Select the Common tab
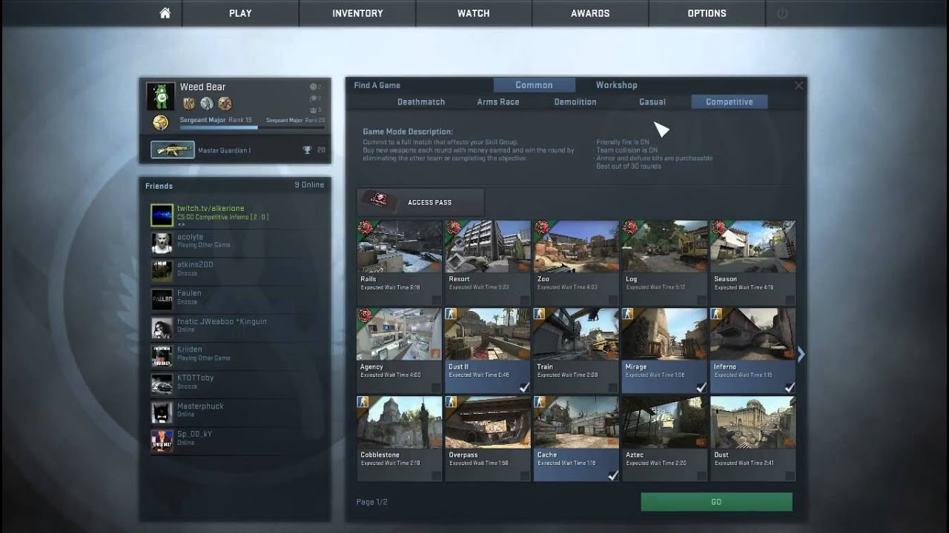The width and height of the screenshot is (949, 533). click(x=534, y=85)
